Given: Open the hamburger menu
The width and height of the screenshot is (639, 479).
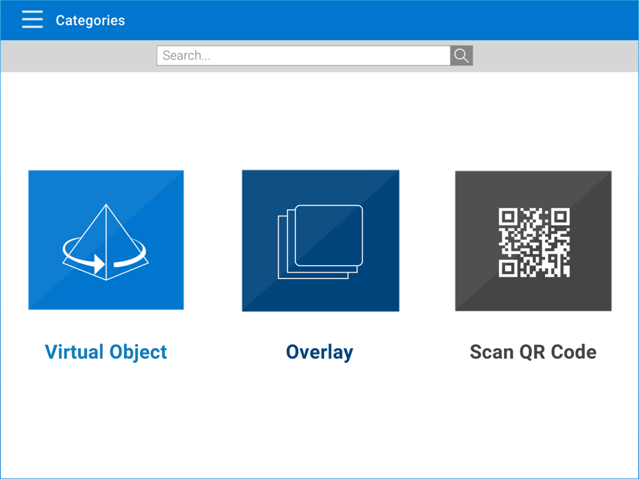Looking at the screenshot, I should pos(33,20).
